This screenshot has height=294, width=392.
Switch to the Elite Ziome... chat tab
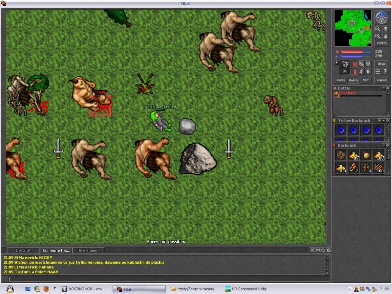point(88,250)
